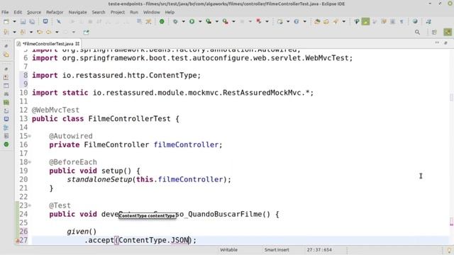Click the Debug gear icon
Image resolution: width=454 pixels, height=255 pixels.
pos(175,21)
